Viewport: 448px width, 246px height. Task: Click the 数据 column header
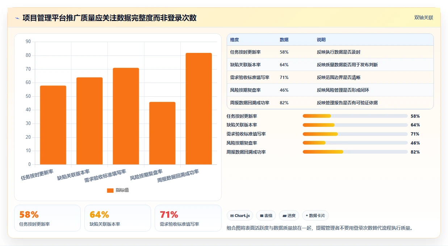pos(284,40)
